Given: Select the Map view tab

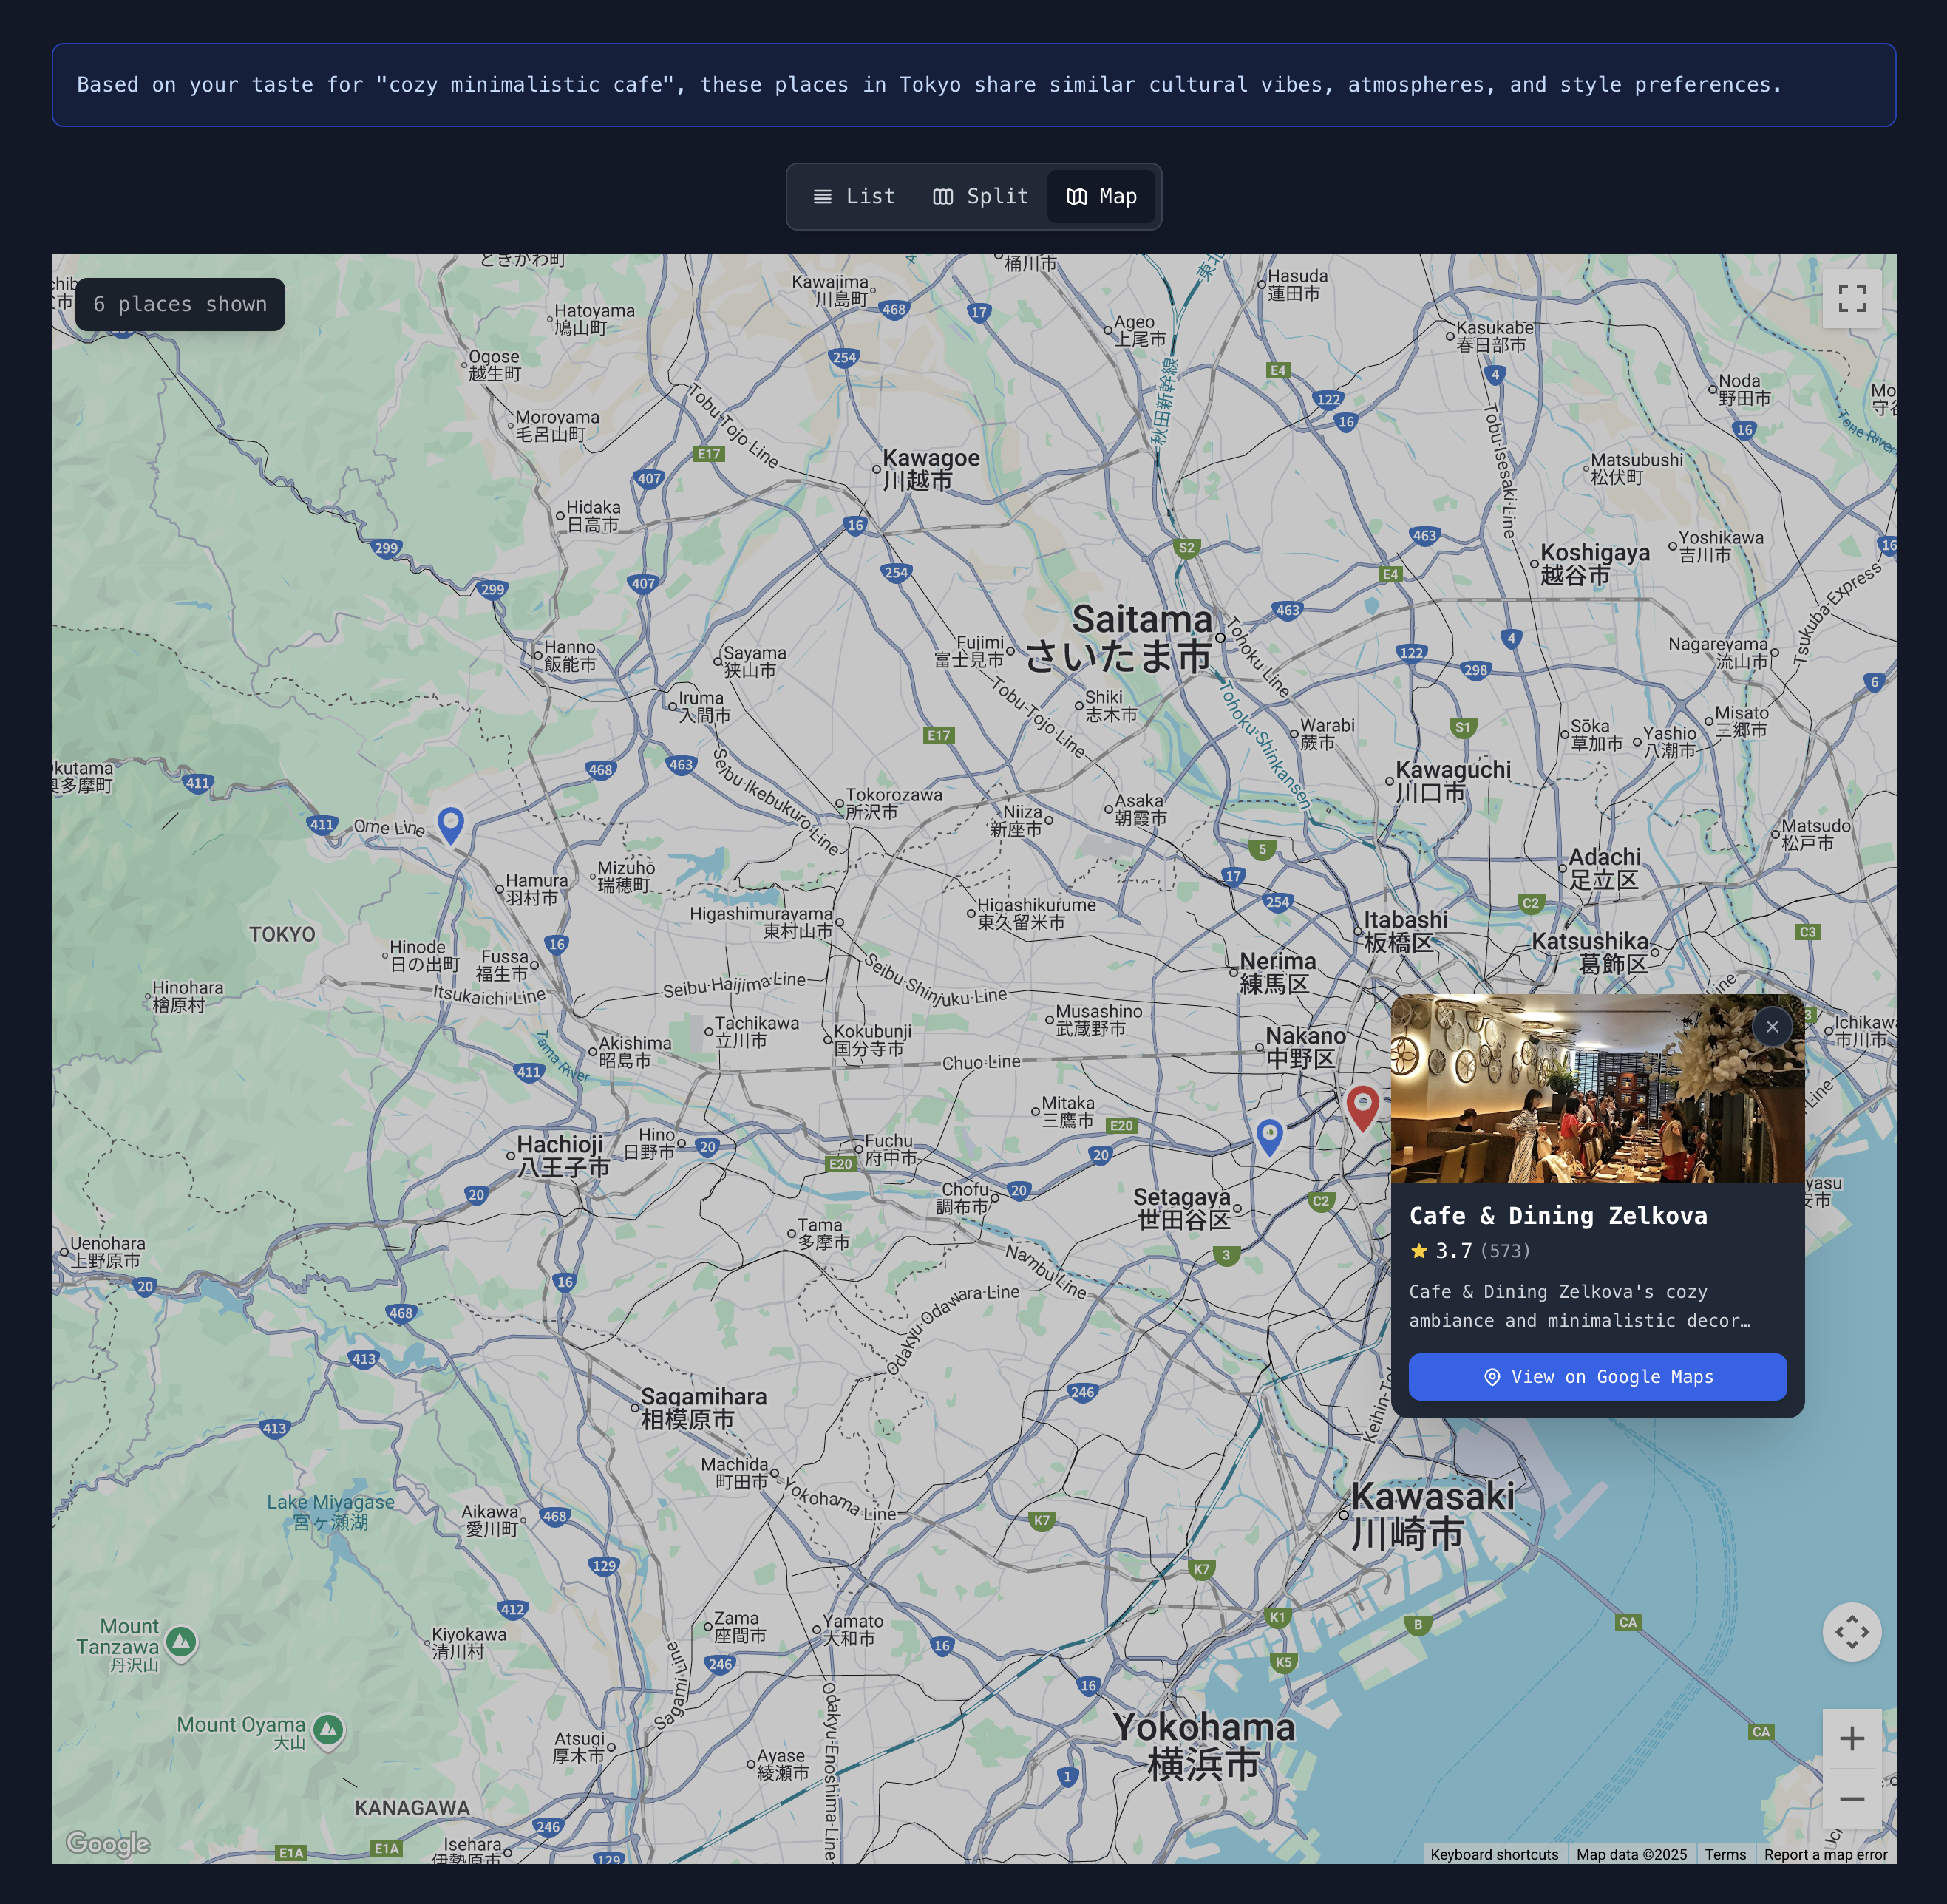Looking at the screenshot, I should tap(1101, 196).
